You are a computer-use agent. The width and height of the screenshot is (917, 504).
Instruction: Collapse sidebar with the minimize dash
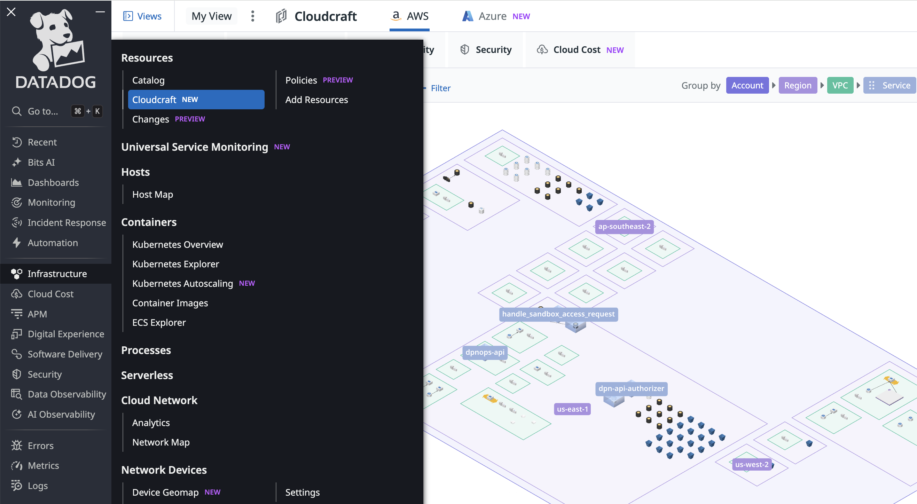coord(100,12)
